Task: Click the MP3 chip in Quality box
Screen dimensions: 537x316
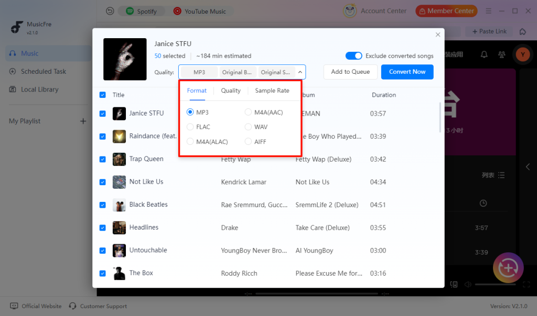Action: (x=199, y=72)
